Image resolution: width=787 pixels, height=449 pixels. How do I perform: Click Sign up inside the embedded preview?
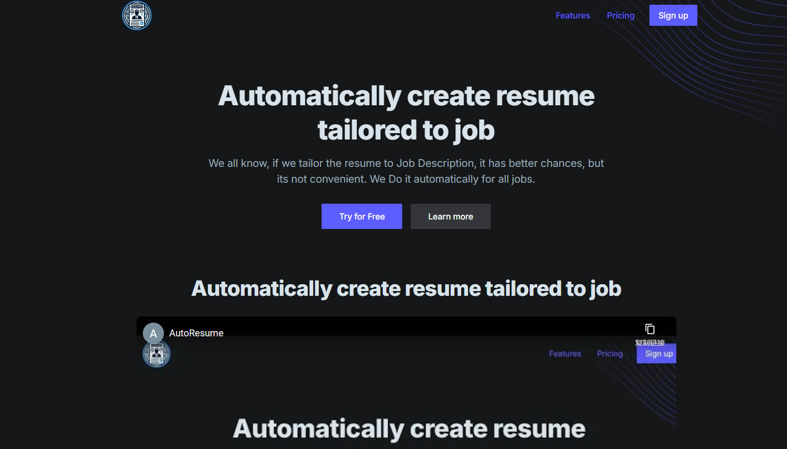(656, 353)
